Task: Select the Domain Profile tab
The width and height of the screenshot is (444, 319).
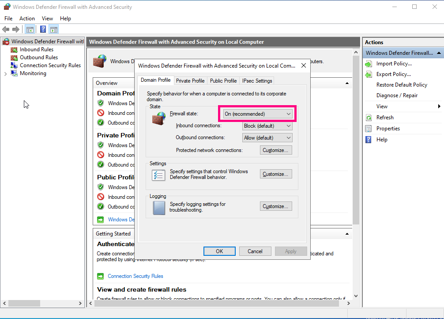Action: pos(155,80)
